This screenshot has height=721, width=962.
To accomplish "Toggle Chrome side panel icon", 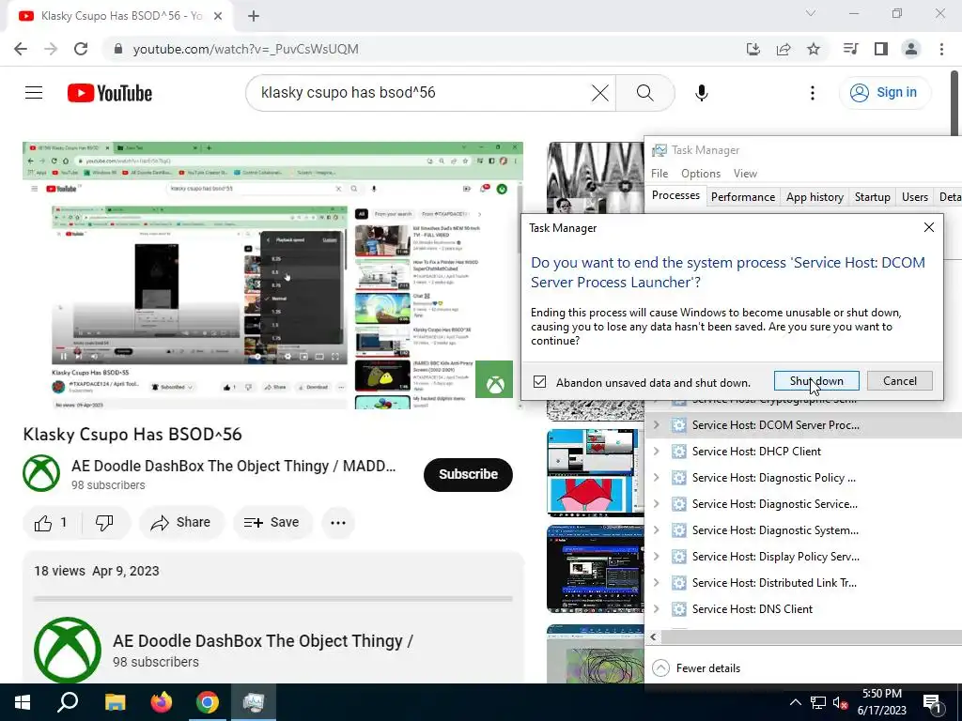I will [881, 49].
